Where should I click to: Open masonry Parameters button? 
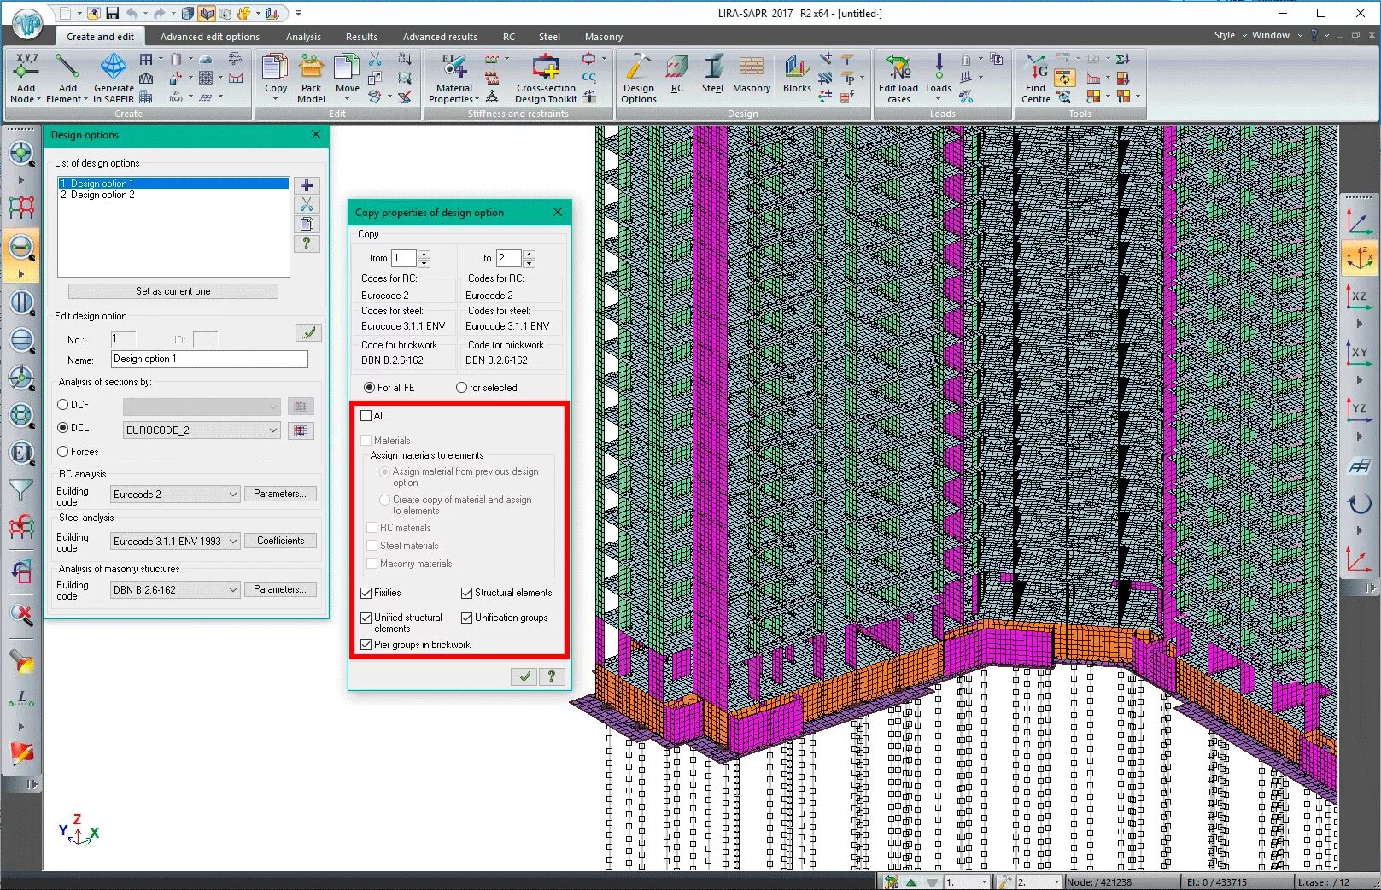coord(280,589)
